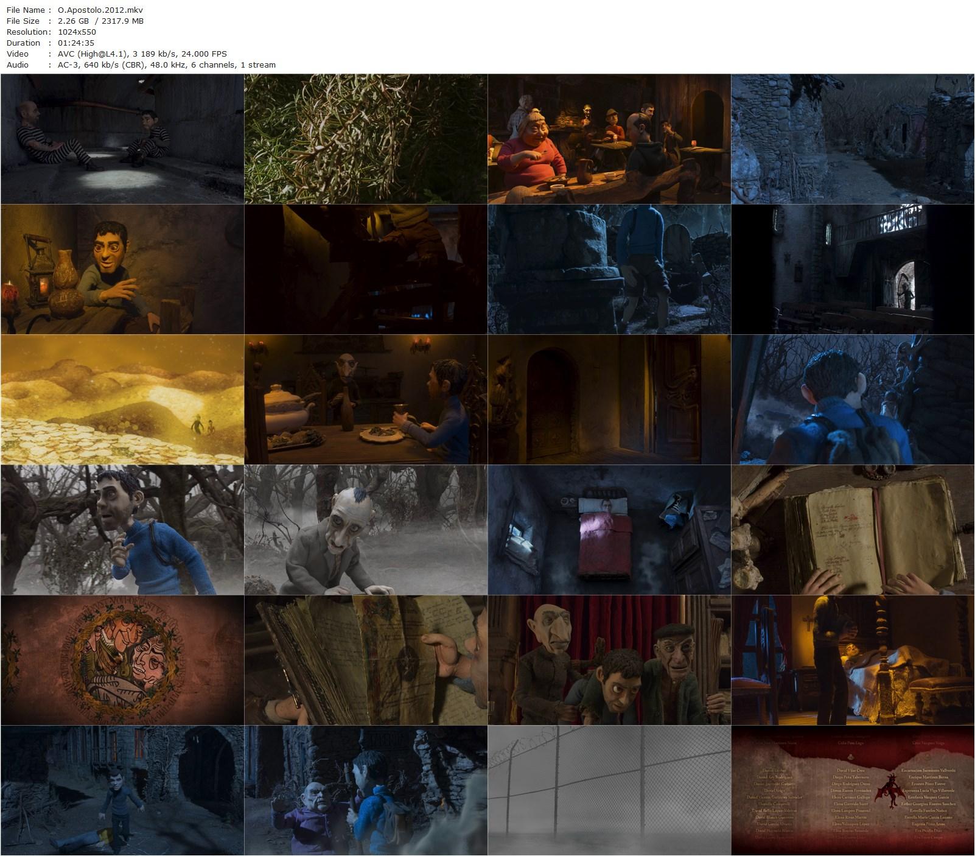Select the golden coin hills thumbnail
Viewport: 975px width, 856px height.
(x=122, y=399)
